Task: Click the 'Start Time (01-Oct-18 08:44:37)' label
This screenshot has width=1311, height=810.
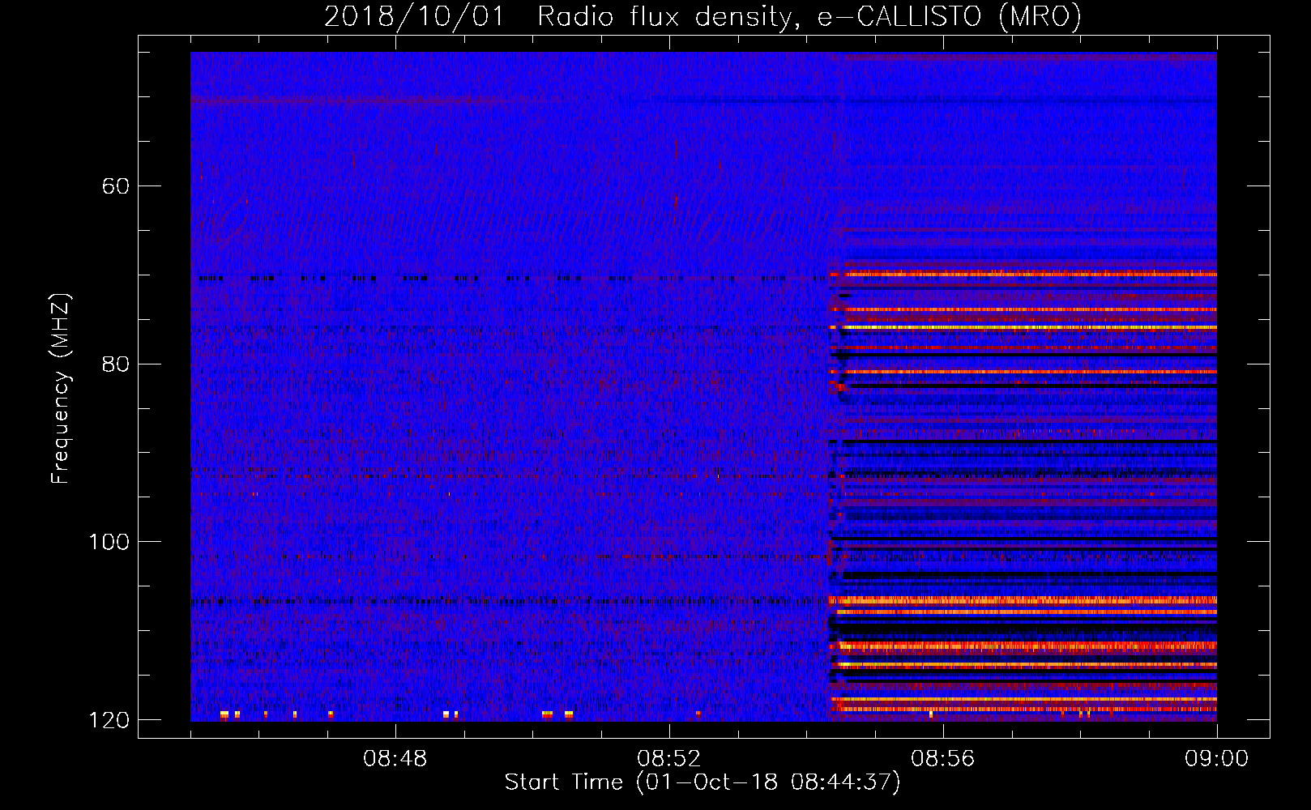Action: 702,782
